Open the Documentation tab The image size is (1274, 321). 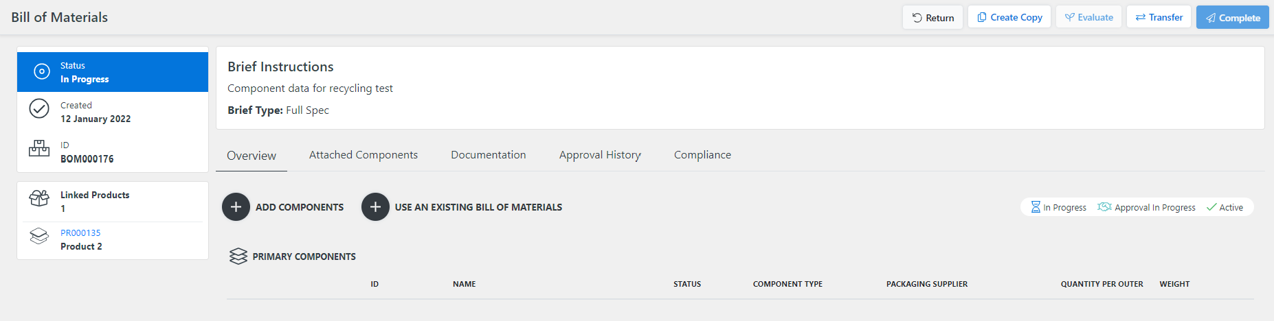[x=489, y=155]
